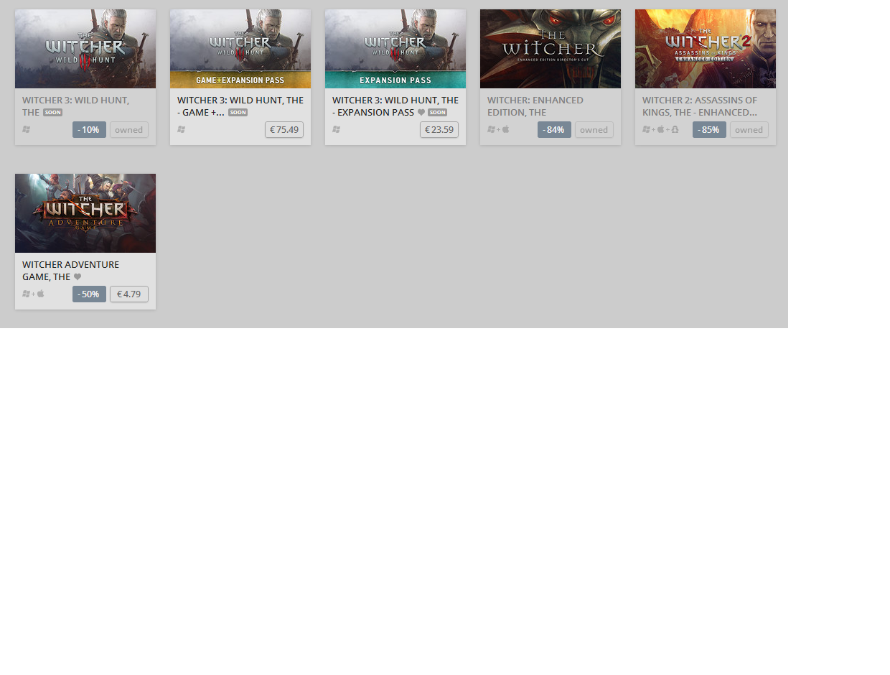Open Witcher 2 Assassins of Kings cover
Screen dimensions: 890x675
(706, 49)
